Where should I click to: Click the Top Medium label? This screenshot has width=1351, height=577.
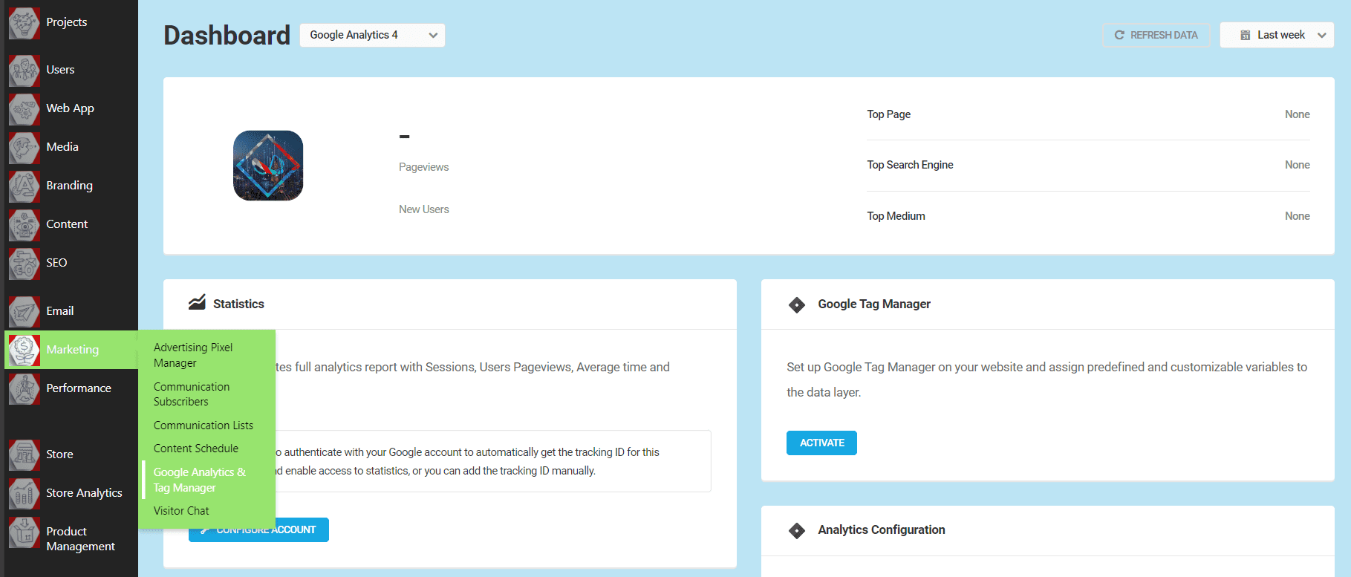tap(896, 216)
